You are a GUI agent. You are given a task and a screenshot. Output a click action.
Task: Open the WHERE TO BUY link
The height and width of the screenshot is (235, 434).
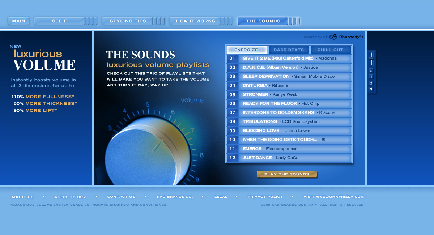70,197
